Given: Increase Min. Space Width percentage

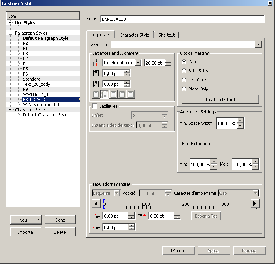Looking at the screenshot, I should 240,120.
